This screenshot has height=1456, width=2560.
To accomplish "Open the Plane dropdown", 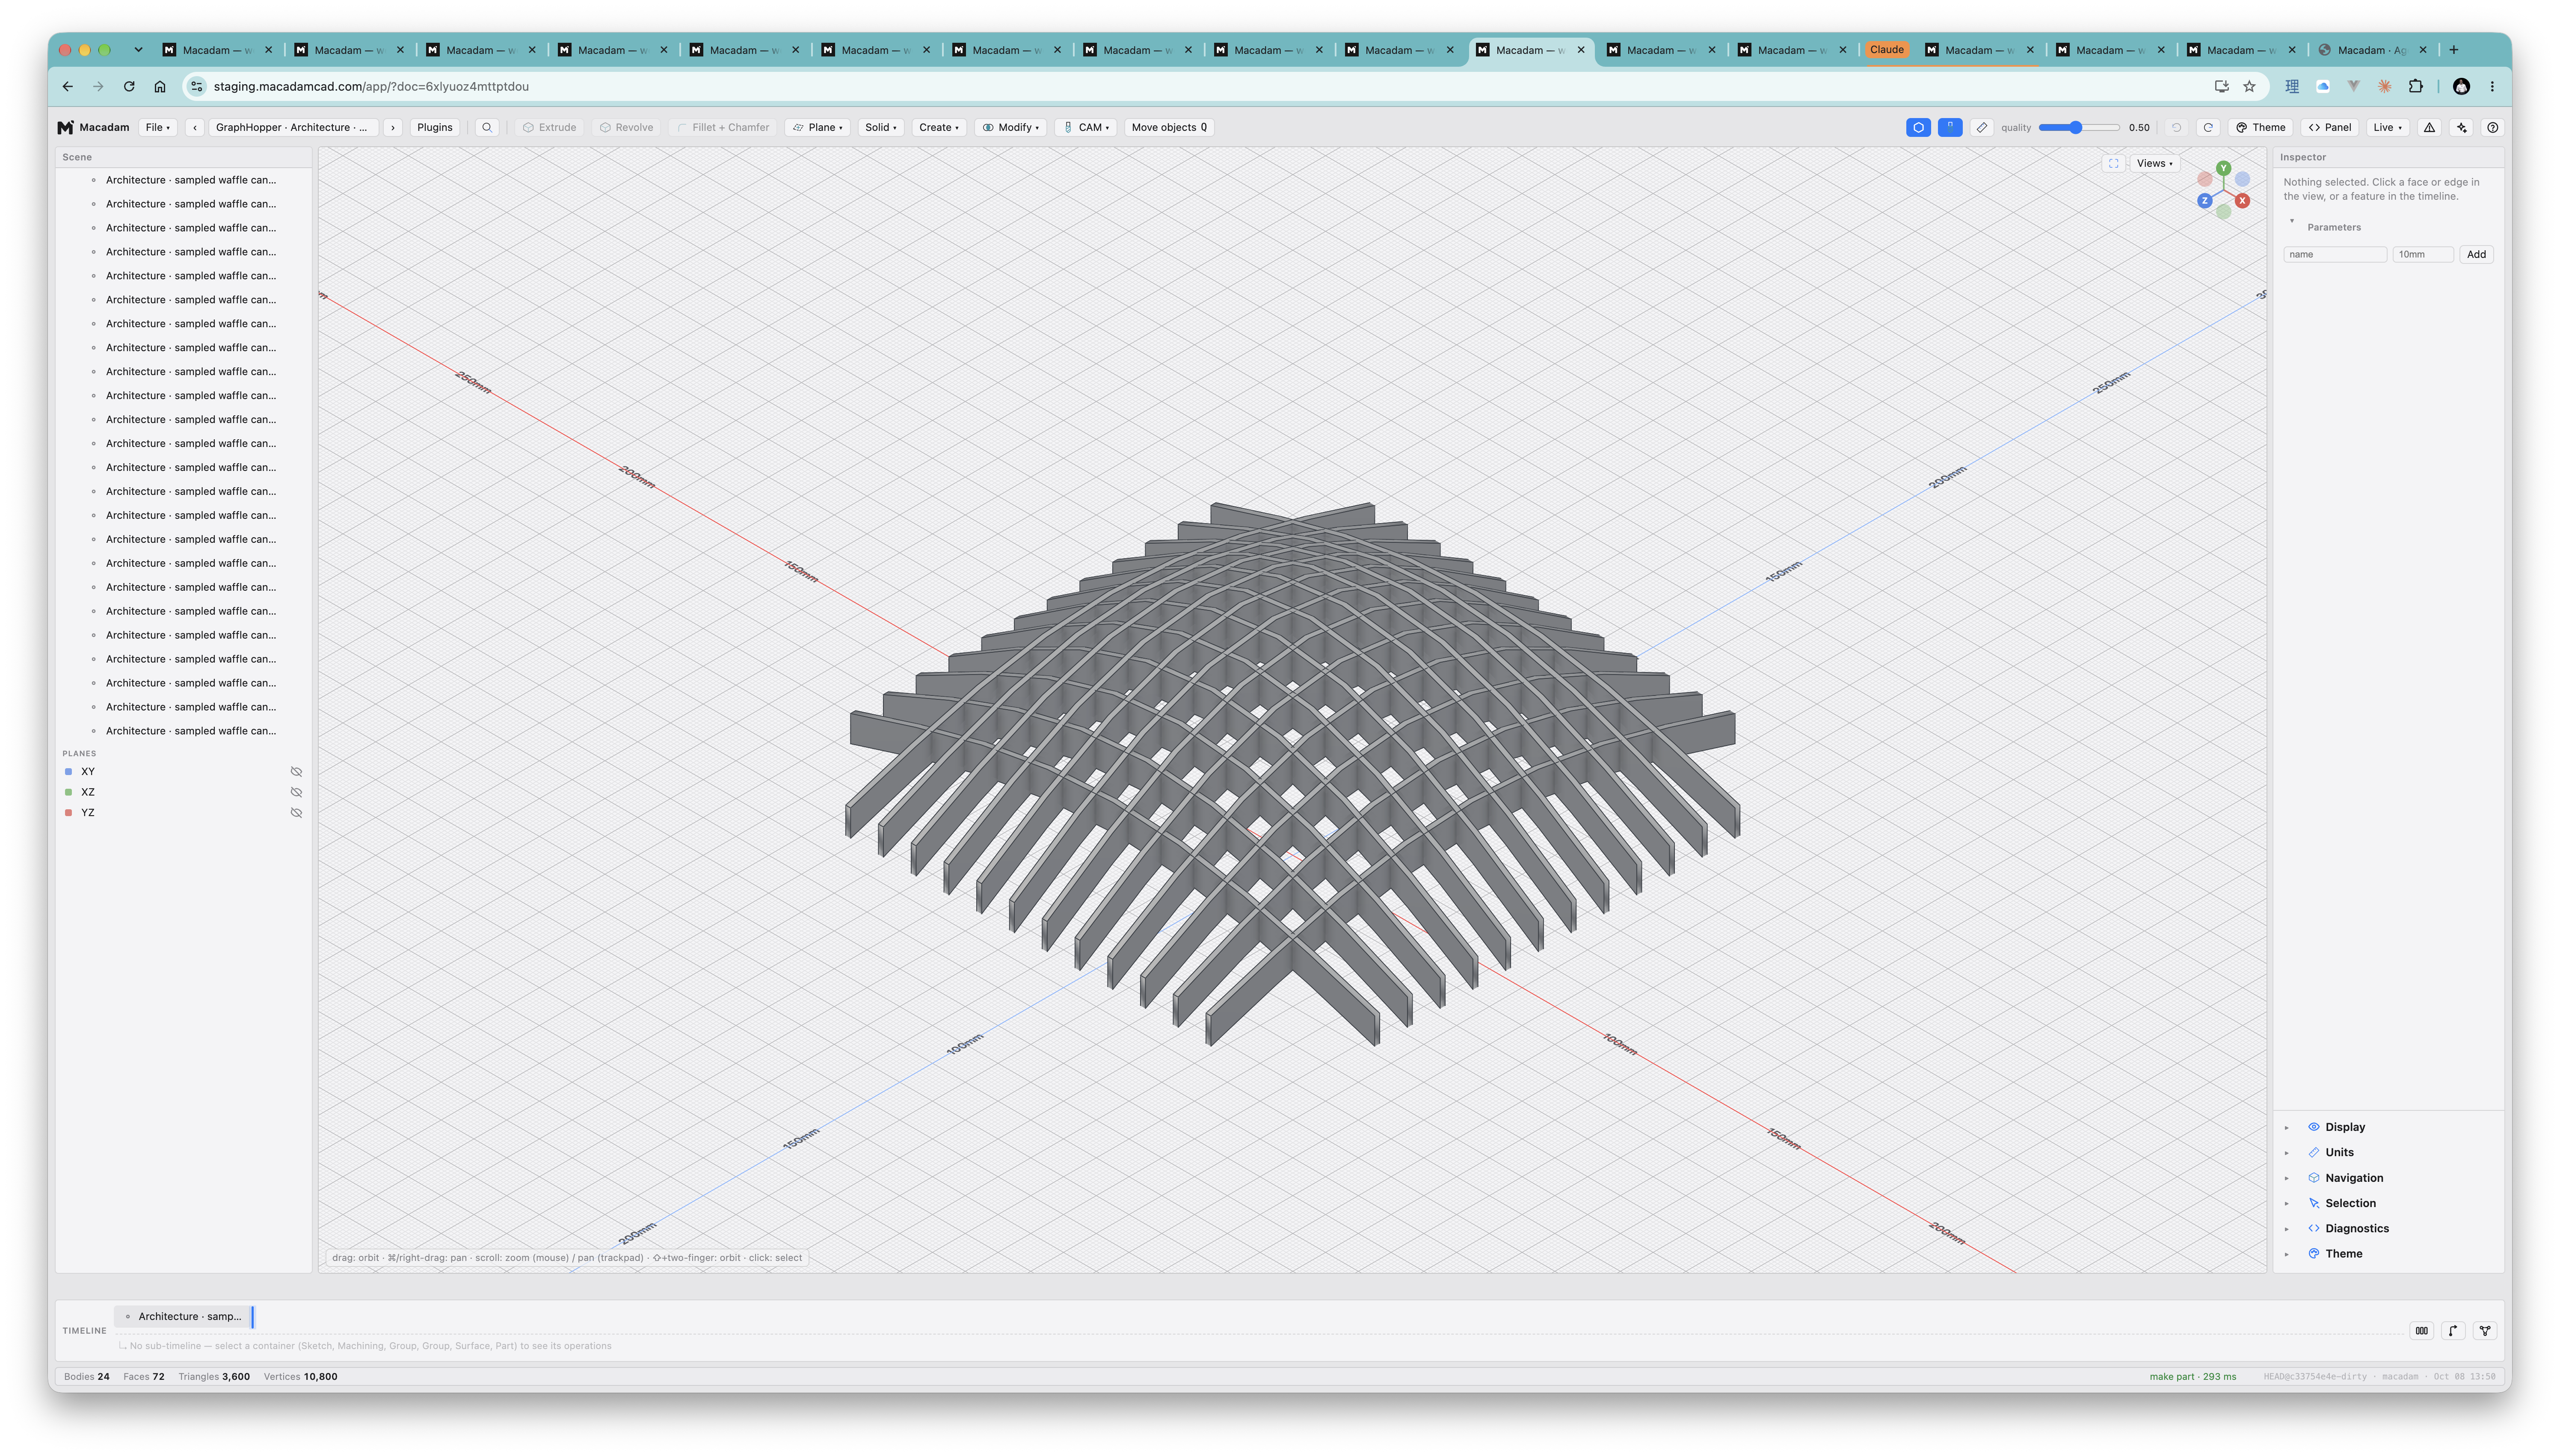I will (x=818, y=127).
